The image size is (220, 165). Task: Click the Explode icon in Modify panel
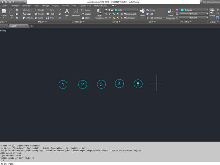[x=60, y=14]
